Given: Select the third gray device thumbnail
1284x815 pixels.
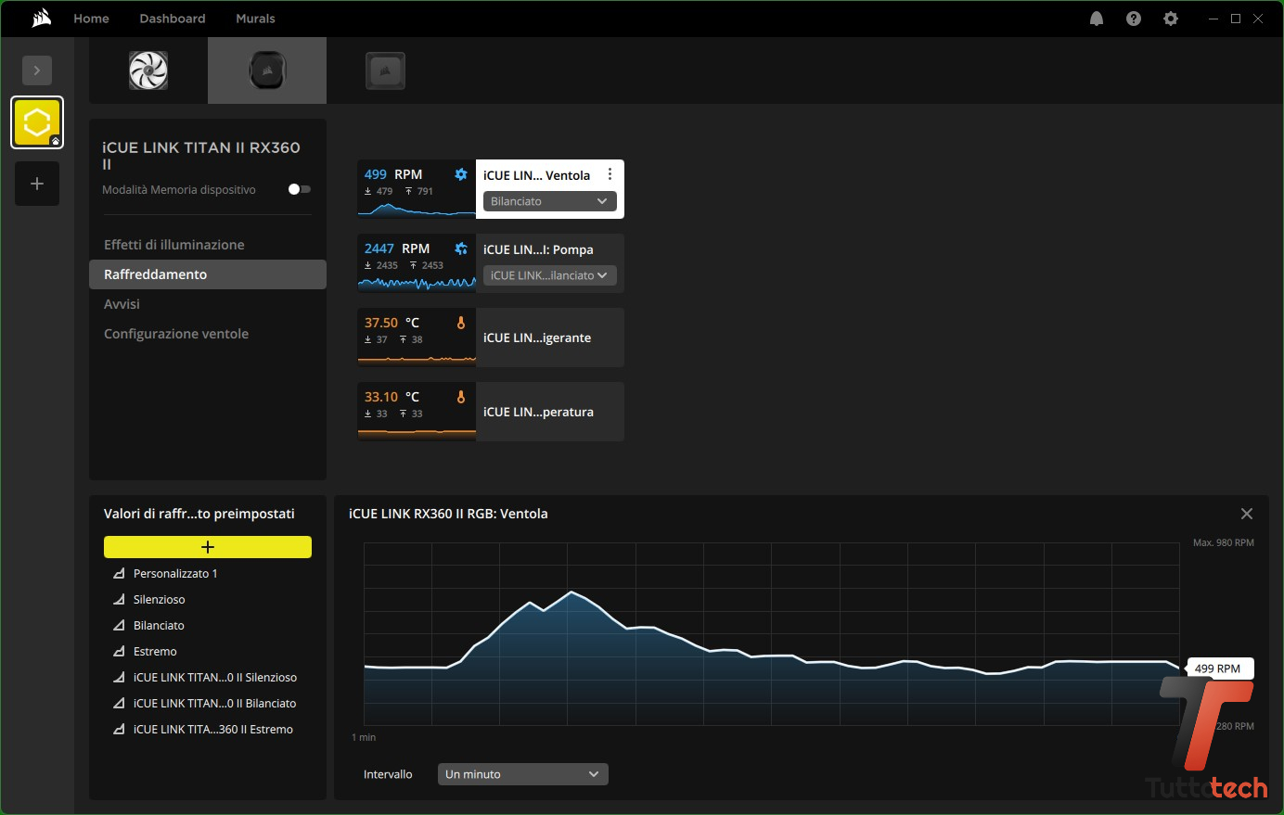Looking at the screenshot, I should click(x=386, y=70).
